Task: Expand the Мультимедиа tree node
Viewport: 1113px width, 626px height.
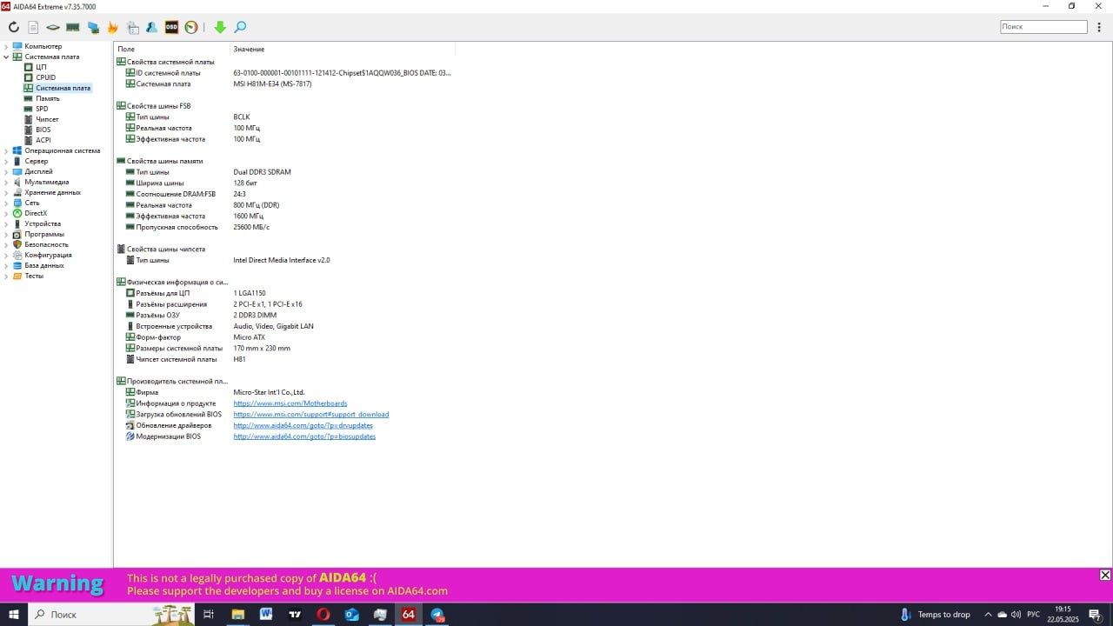Action: point(6,182)
